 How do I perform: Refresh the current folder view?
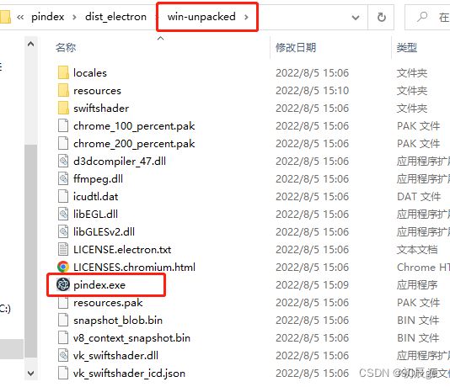pyautogui.click(x=382, y=17)
